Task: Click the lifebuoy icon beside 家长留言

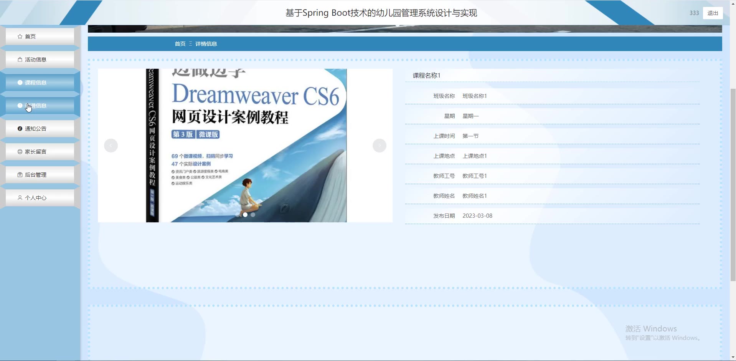Action: (20, 152)
